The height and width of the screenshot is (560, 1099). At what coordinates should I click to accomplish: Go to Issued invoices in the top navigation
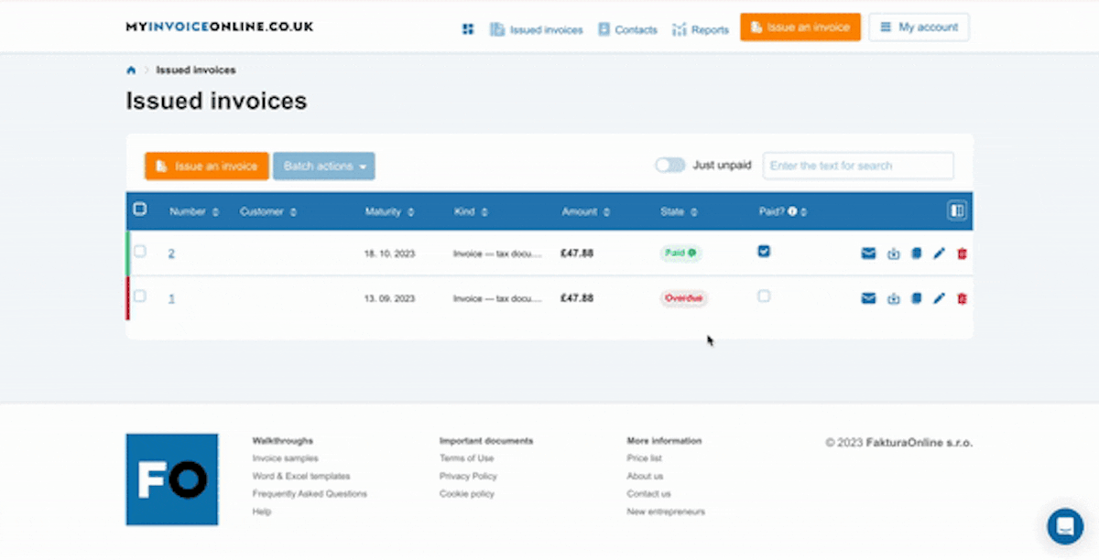pyautogui.click(x=537, y=29)
